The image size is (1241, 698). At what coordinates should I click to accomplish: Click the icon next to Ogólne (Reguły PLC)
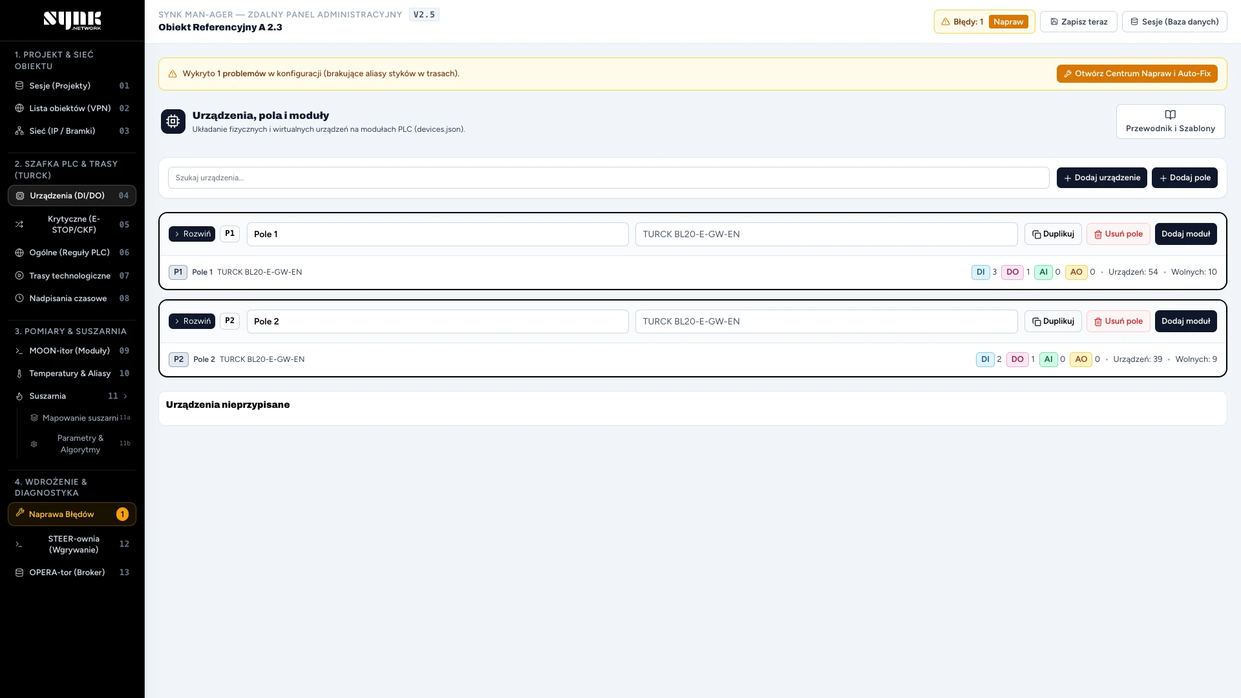19,253
